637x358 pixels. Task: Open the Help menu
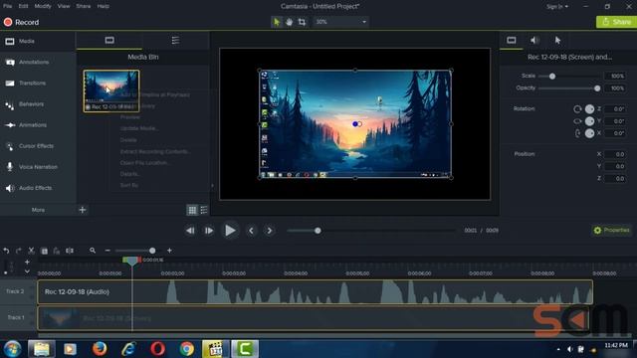pos(104,7)
